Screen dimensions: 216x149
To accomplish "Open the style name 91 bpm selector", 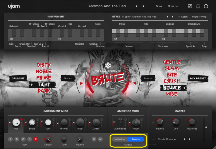I will point(139,17).
